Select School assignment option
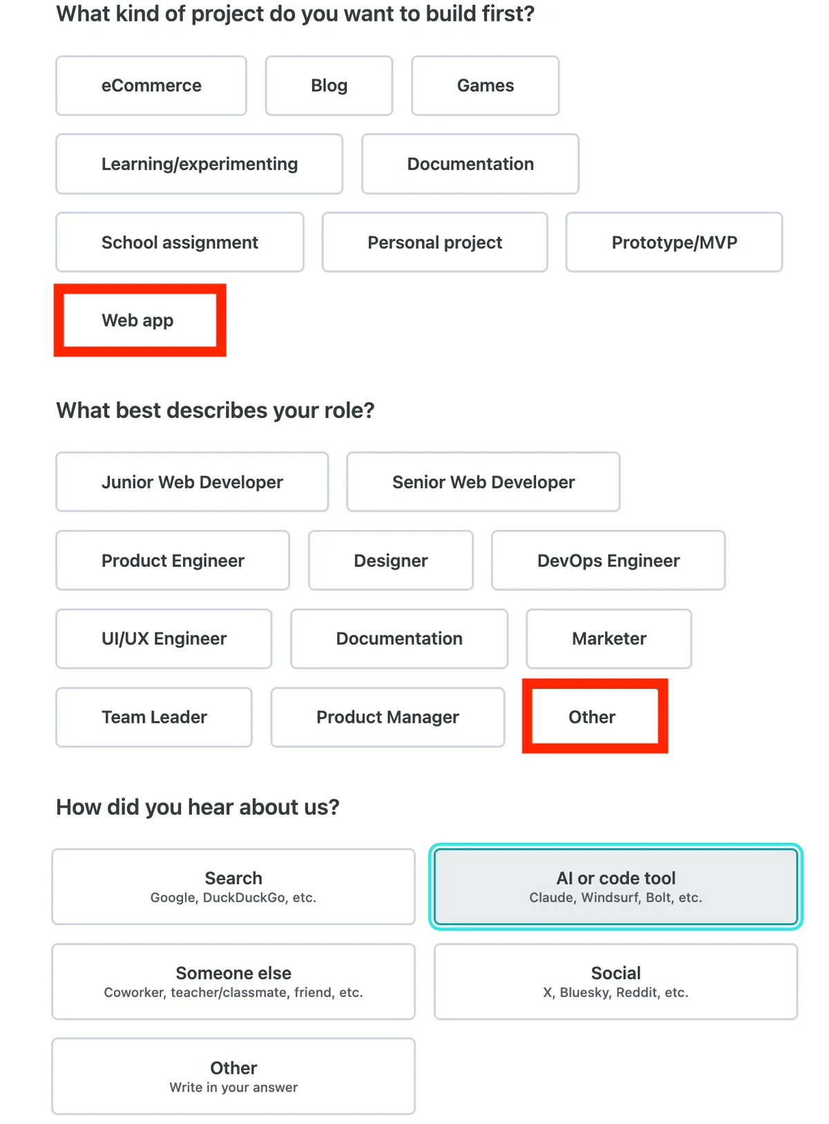The width and height of the screenshot is (829, 1124). (x=180, y=242)
